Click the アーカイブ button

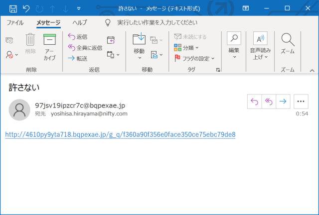49,47
